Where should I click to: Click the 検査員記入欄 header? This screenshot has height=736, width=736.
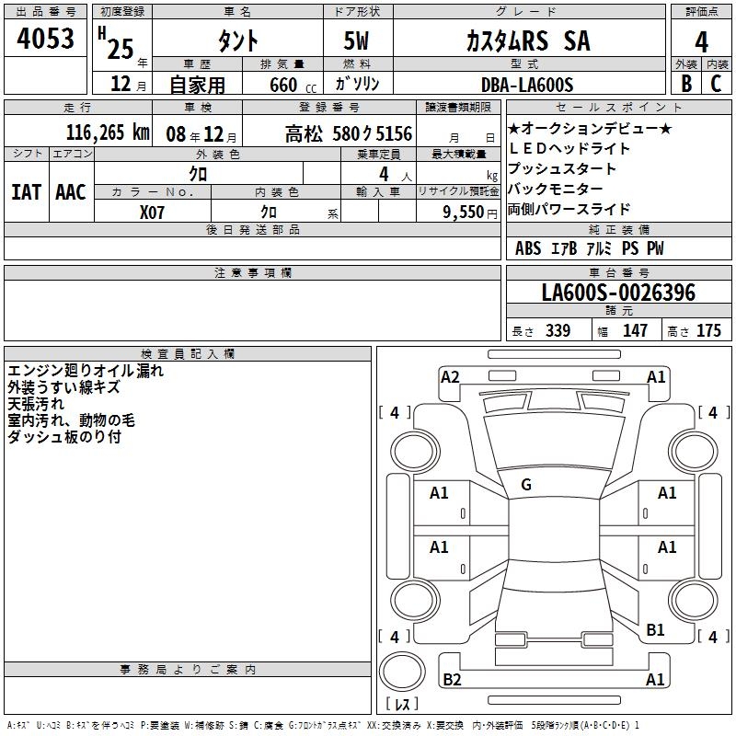coord(188,354)
